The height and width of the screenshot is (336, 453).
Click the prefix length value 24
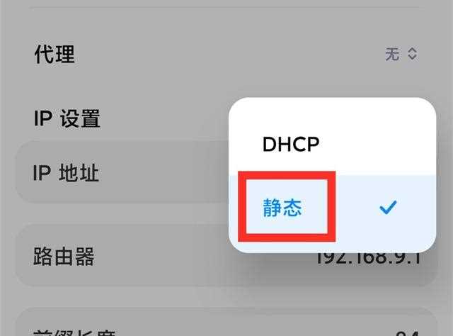click(x=408, y=333)
